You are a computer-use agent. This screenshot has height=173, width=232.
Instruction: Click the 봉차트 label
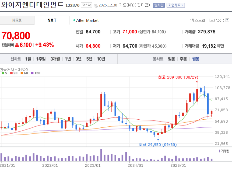pos(158,59)
